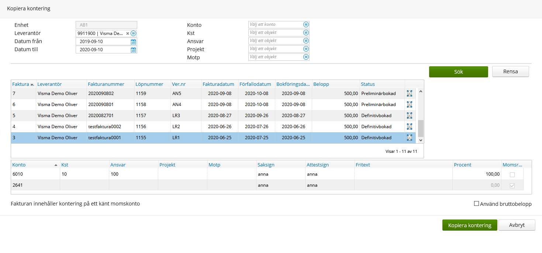Open the invoice image preview for faktura 7

point(410,93)
